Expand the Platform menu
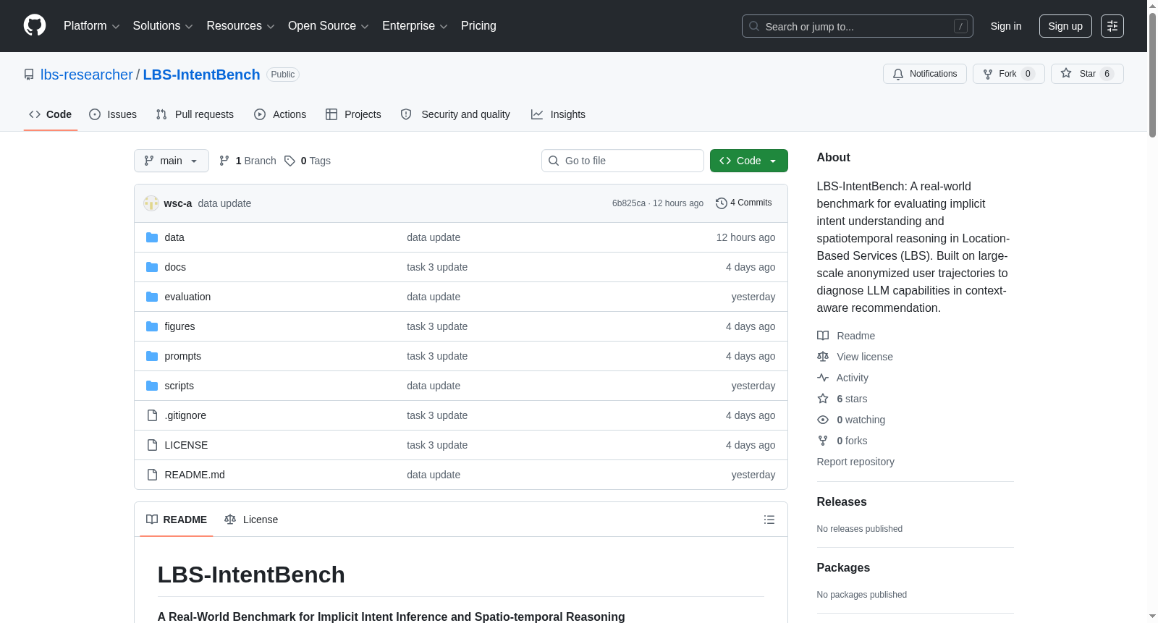The width and height of the screenshot is (1158, 623). (x=91, y=26)
